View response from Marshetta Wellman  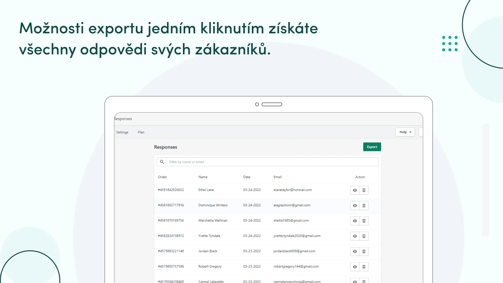coord(355,221)
